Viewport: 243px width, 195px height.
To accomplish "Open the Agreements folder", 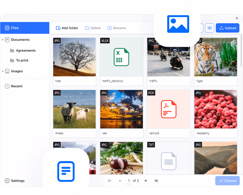I will pyautogui.click(x=25, y=51).
